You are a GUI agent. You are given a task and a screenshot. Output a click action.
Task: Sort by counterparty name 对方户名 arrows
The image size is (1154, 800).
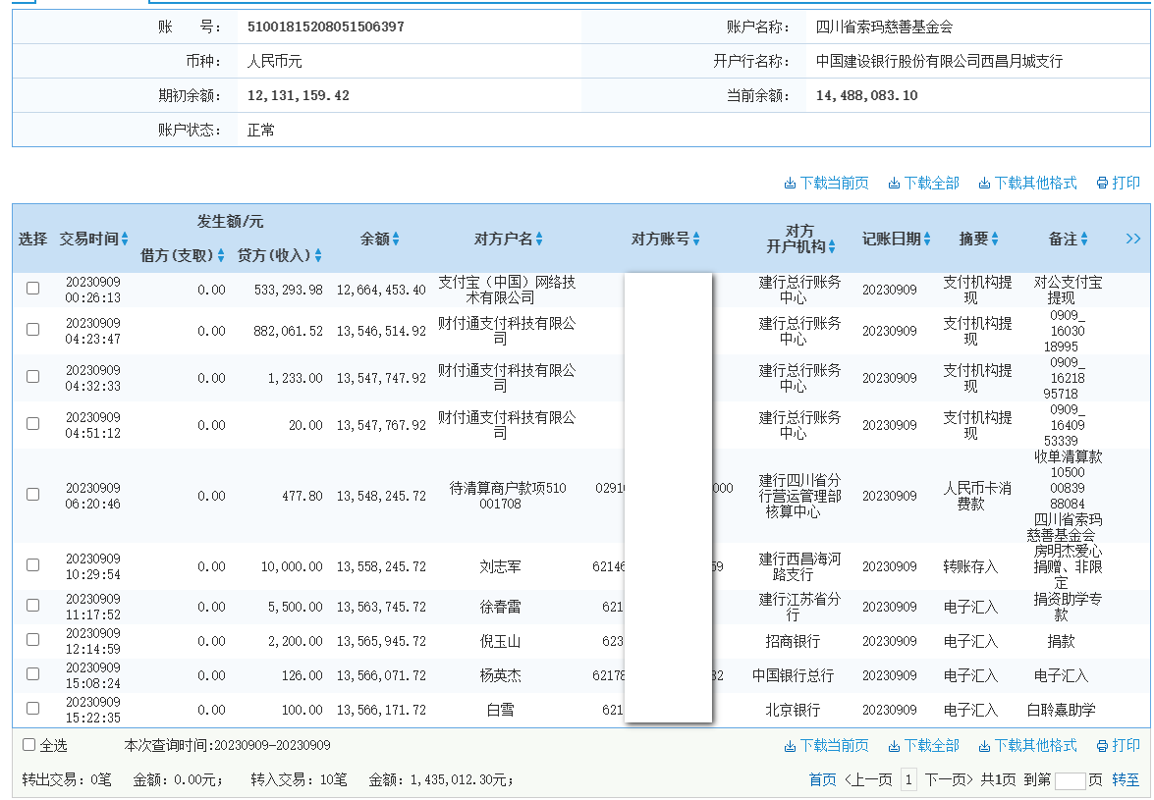tap(539, 239)
